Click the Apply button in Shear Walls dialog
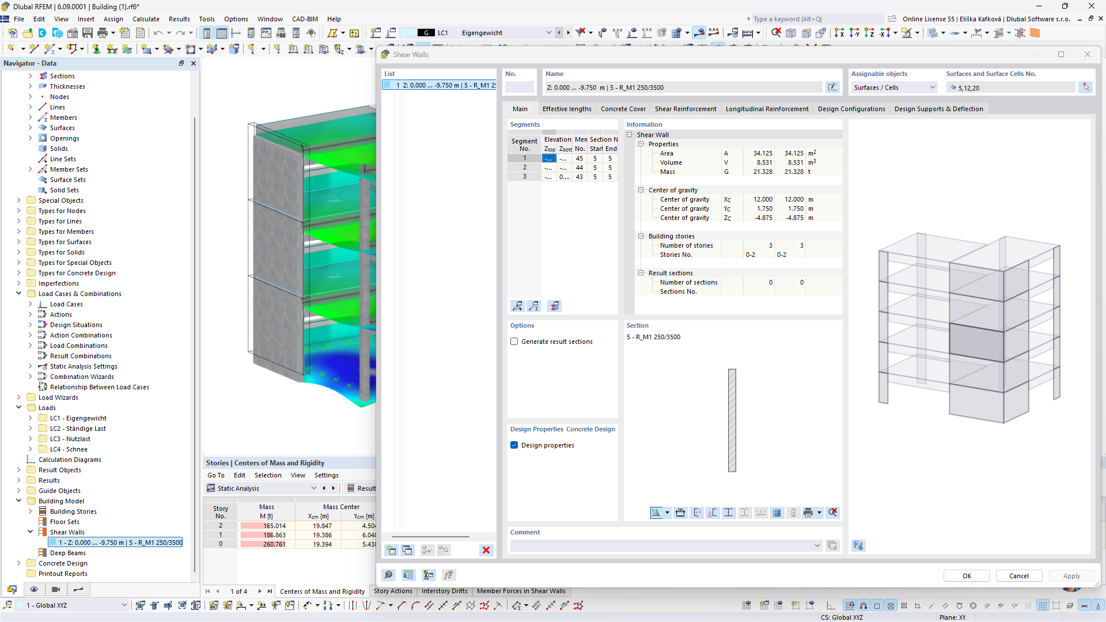The height and width of the screenshot is (622, 1106). (x=1071, y=575)
